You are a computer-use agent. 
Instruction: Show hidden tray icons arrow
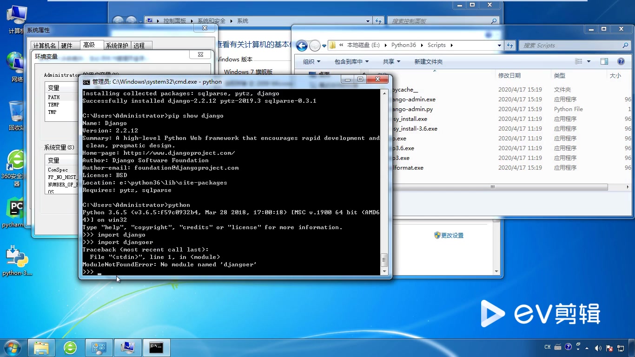point(588,348)
